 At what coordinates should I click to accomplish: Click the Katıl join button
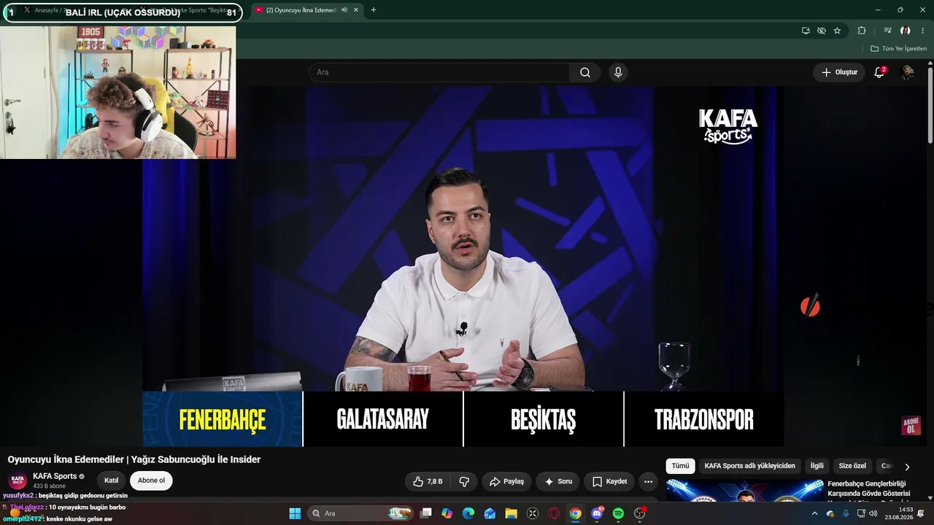point(112,481)
